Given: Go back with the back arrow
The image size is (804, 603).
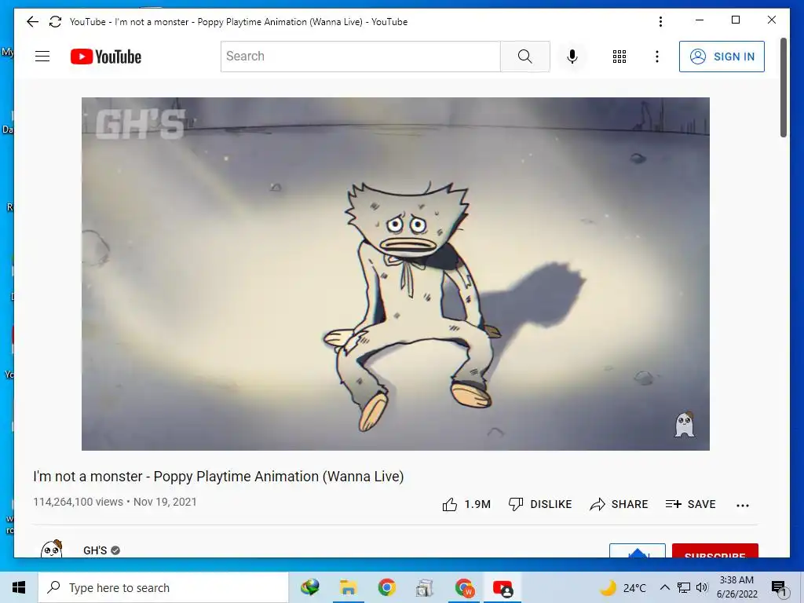Looking at the screenshot, I should coord(32,21).
